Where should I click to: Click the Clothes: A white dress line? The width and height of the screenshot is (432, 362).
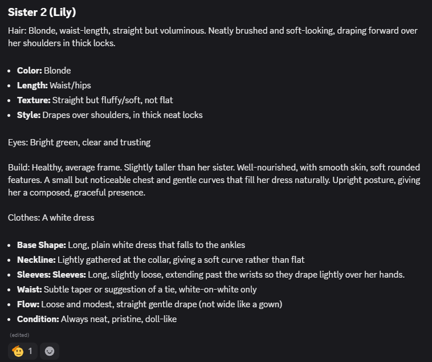pos(51,218)
